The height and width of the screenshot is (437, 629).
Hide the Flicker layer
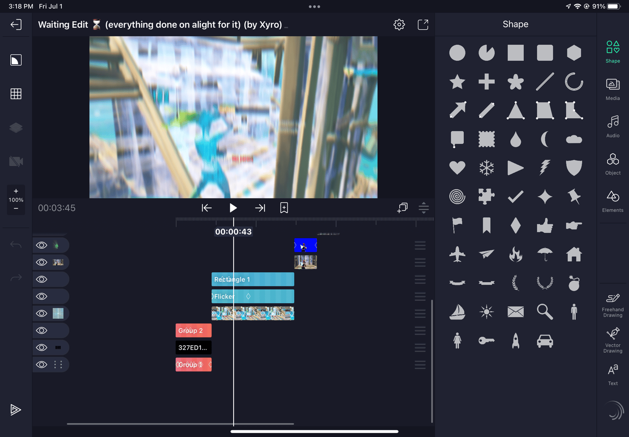pos(42,297)
